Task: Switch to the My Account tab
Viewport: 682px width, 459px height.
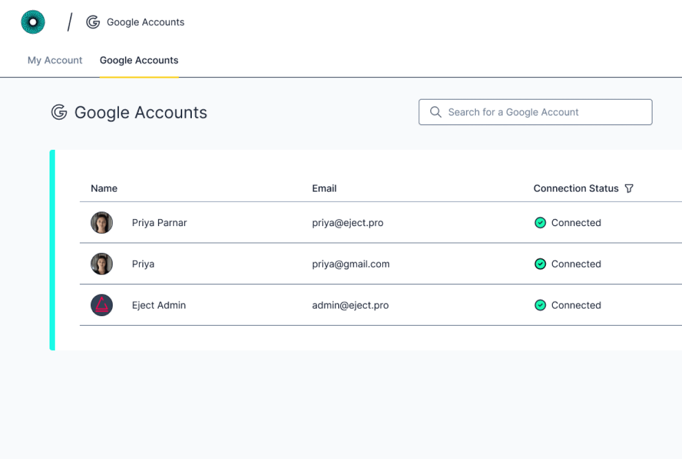Action: [x=55, y=60]
